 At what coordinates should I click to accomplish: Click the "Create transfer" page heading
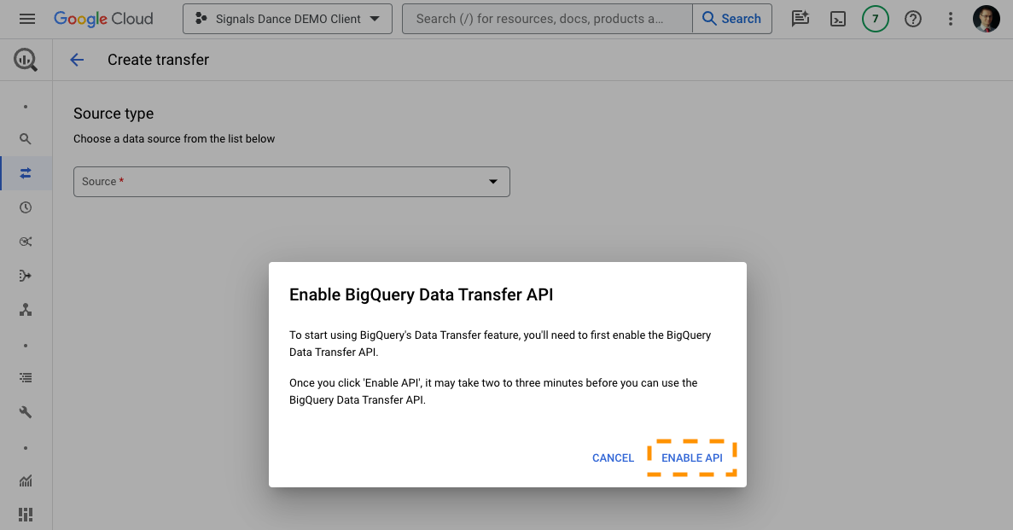(x=158, y=60)
